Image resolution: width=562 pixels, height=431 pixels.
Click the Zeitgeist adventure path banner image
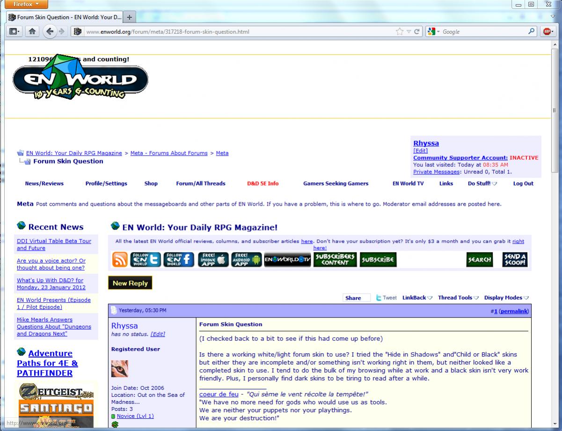(56, 391)
